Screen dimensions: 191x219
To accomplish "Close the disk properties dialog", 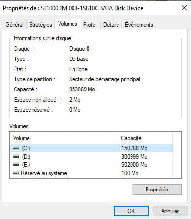I will pyautogui.click(x=184, y=8).
